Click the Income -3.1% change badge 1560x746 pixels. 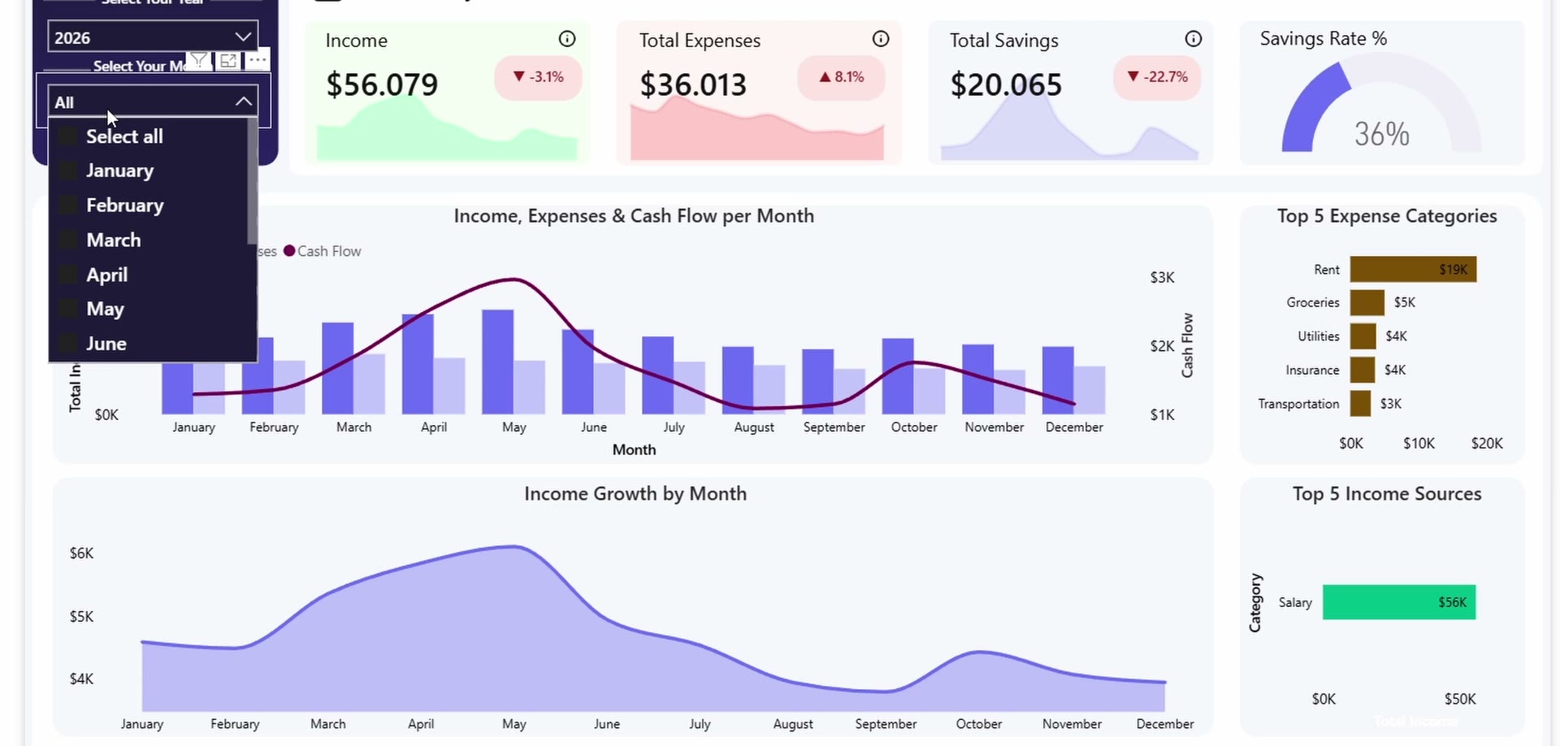tap(538, 77)
